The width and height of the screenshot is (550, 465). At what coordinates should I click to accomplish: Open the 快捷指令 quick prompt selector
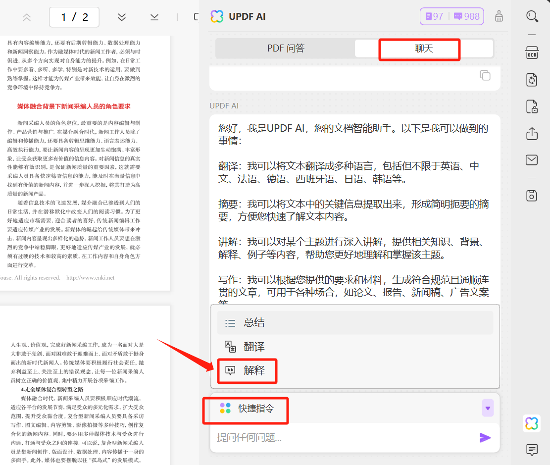point(355,408)
